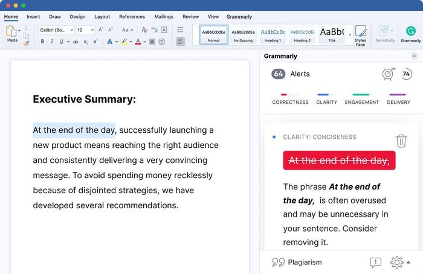The image size is (423, 274).
Task: Expand the styles gallery arrow
Action: coord(350,34)
